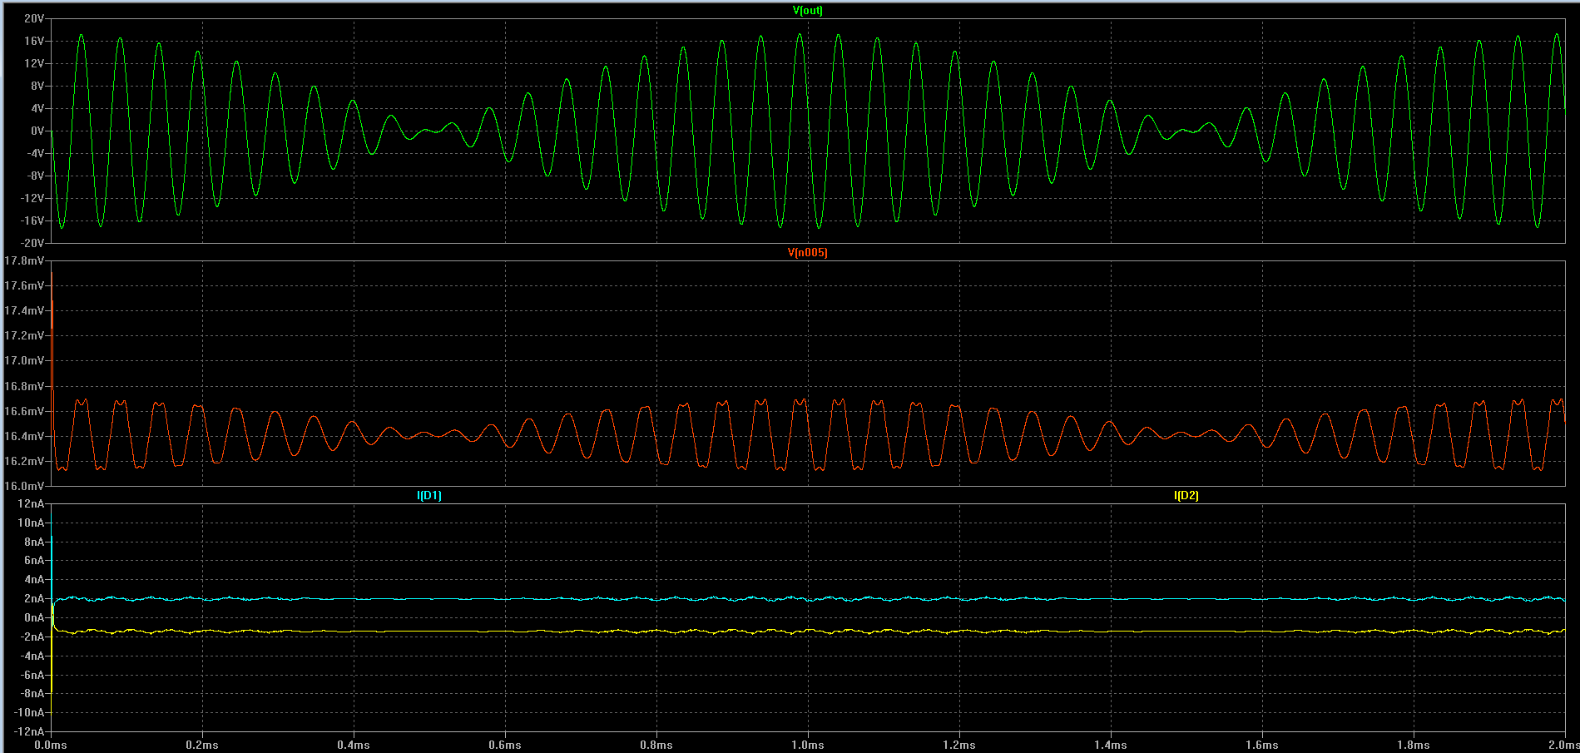The image size is (1580, 753).
Task: Click the 0.4ms time axis label
Action: click(354, 745)
